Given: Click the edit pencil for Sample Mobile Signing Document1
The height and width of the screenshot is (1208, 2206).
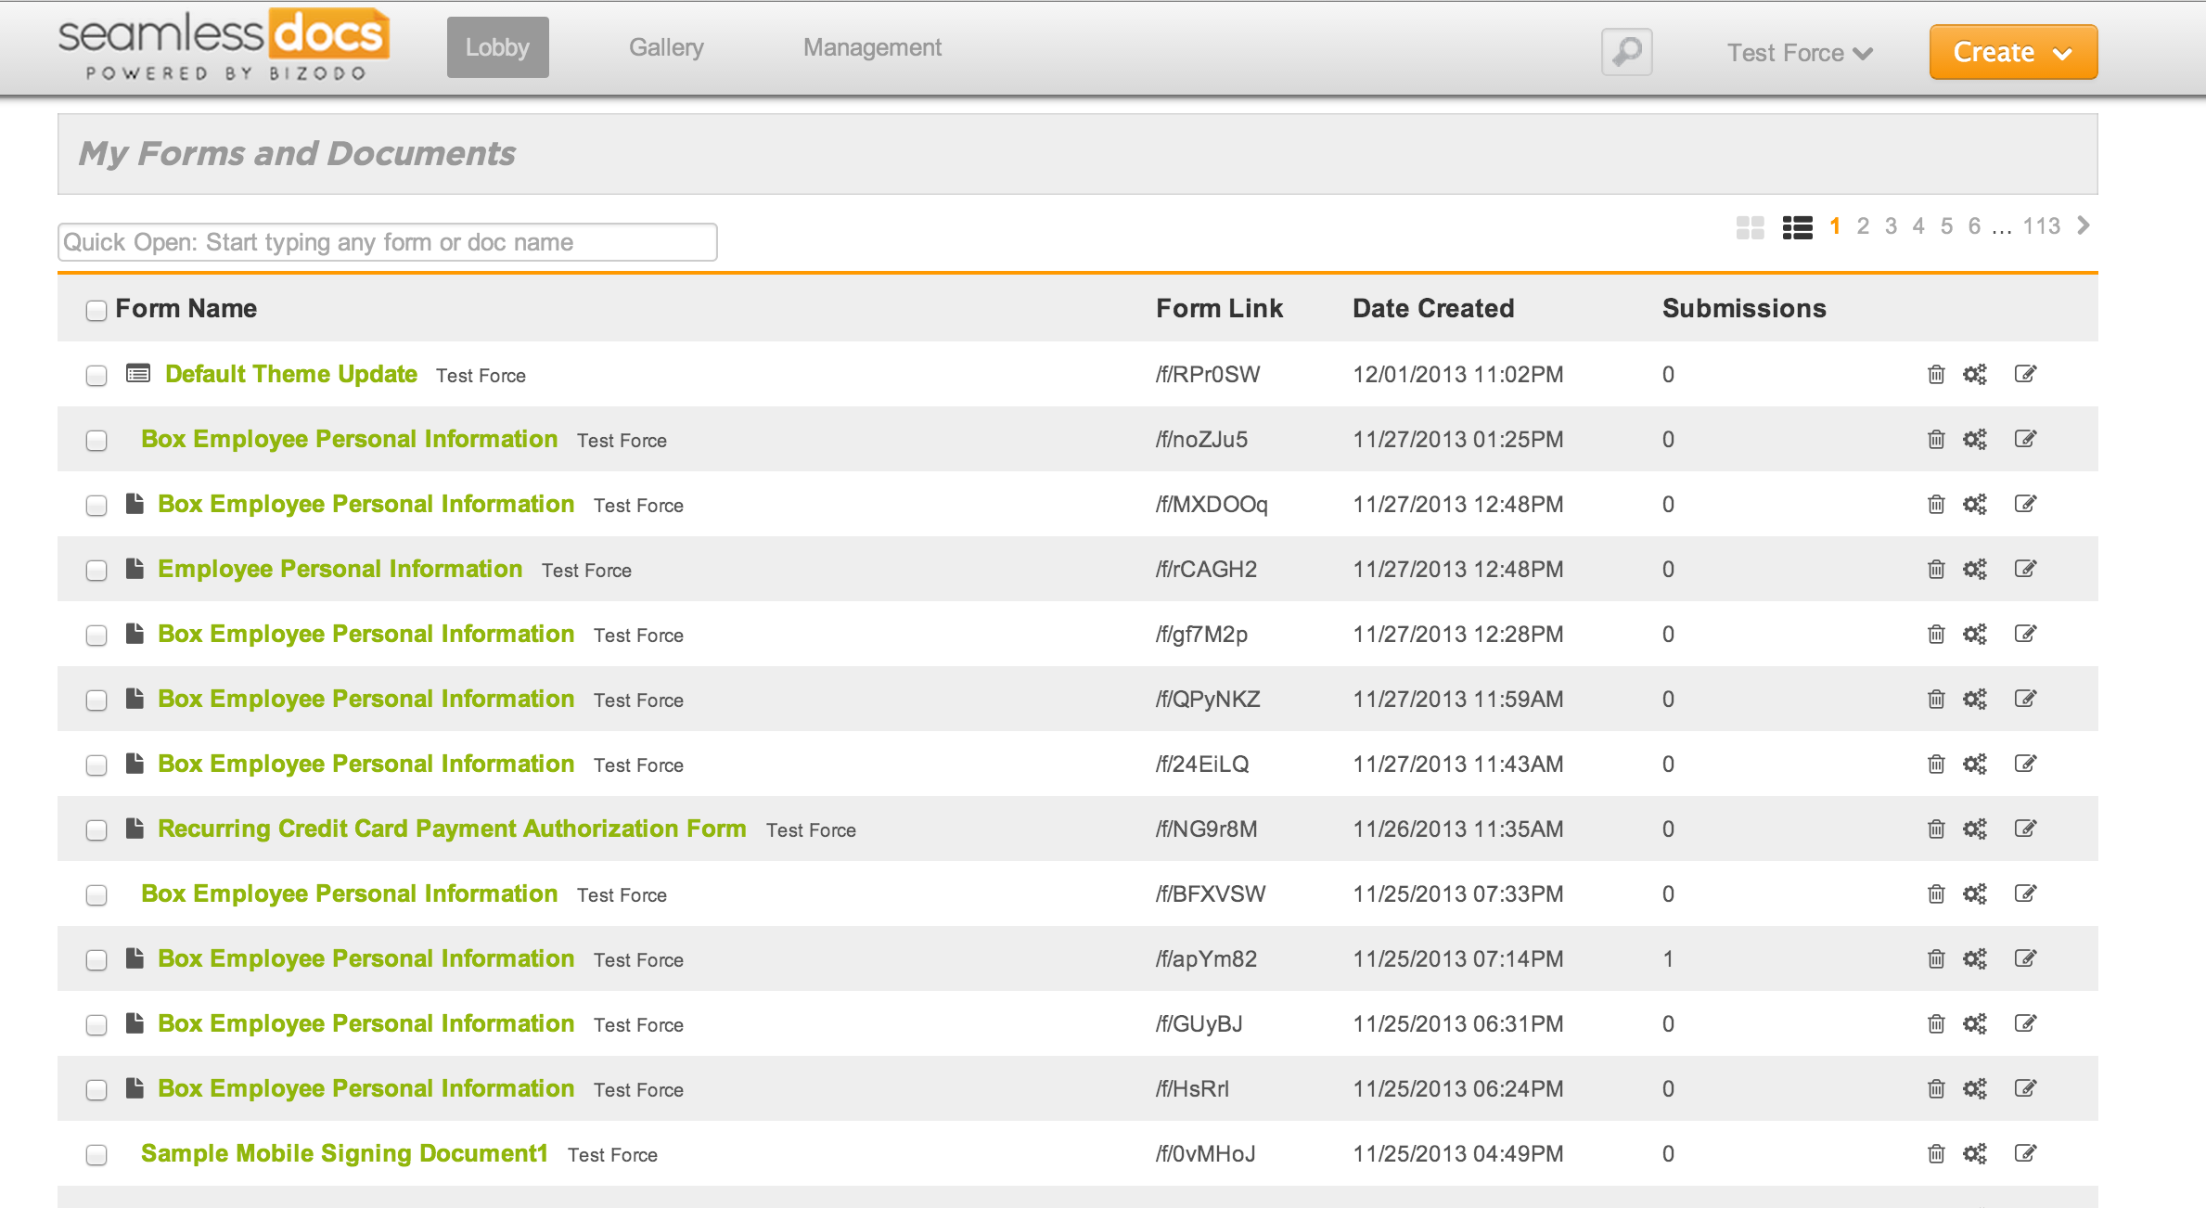Looking at the screenshot, I should point(2025,1153).
